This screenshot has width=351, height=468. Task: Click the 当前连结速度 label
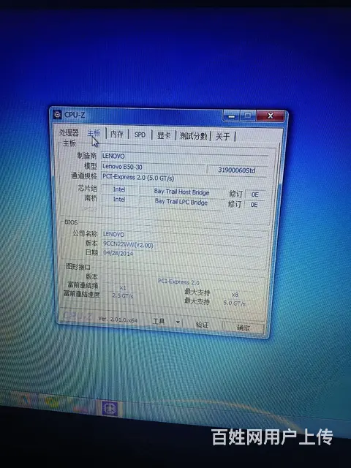coord(81,294)
